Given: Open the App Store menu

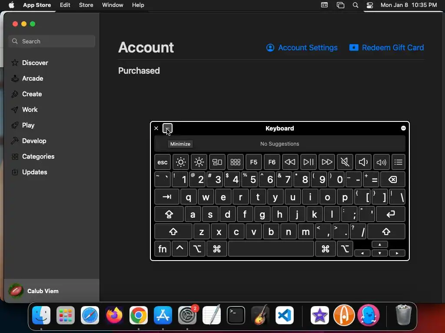Looking at the screenshot, I should (x=37, y=5).
